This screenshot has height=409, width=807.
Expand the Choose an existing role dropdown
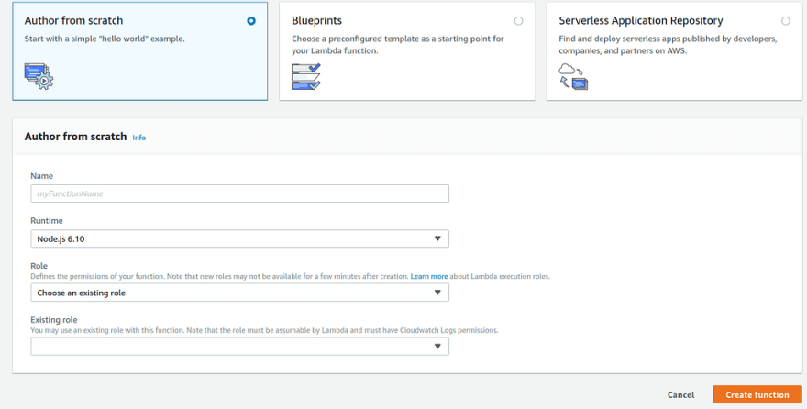[240, 293]
